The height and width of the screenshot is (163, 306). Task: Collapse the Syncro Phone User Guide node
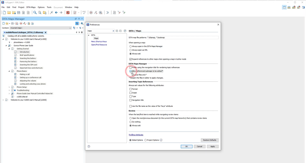tap(6, 46)
